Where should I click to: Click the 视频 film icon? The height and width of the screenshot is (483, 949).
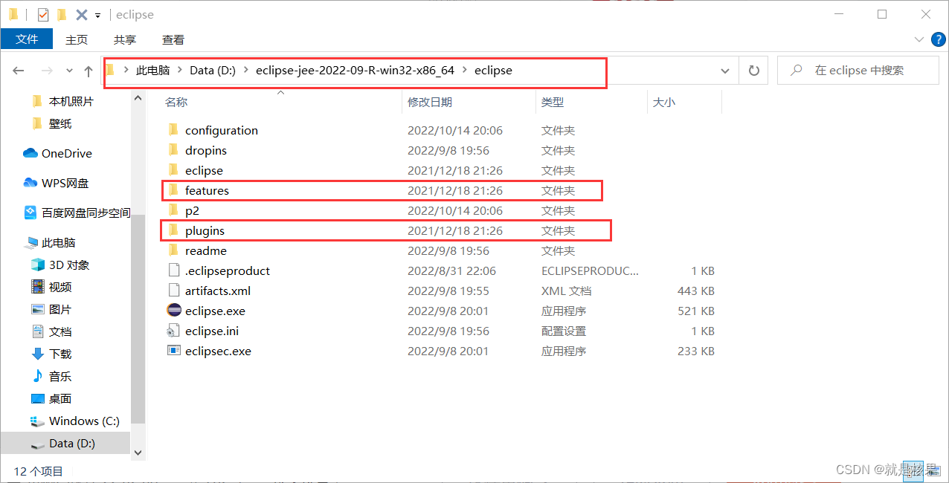(37, 287)
